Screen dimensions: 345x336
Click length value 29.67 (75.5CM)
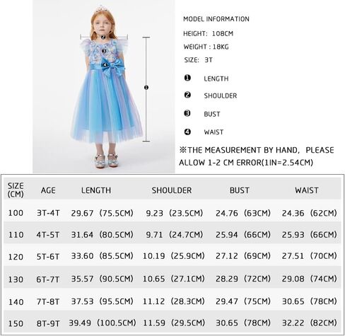tap(103, 213)
